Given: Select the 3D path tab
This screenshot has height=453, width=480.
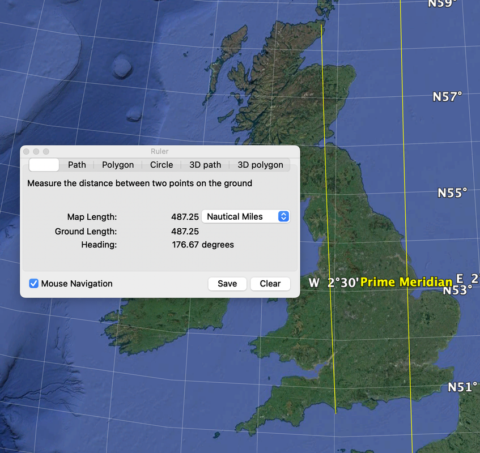Looking at the screenshot, I should point(205,165).
